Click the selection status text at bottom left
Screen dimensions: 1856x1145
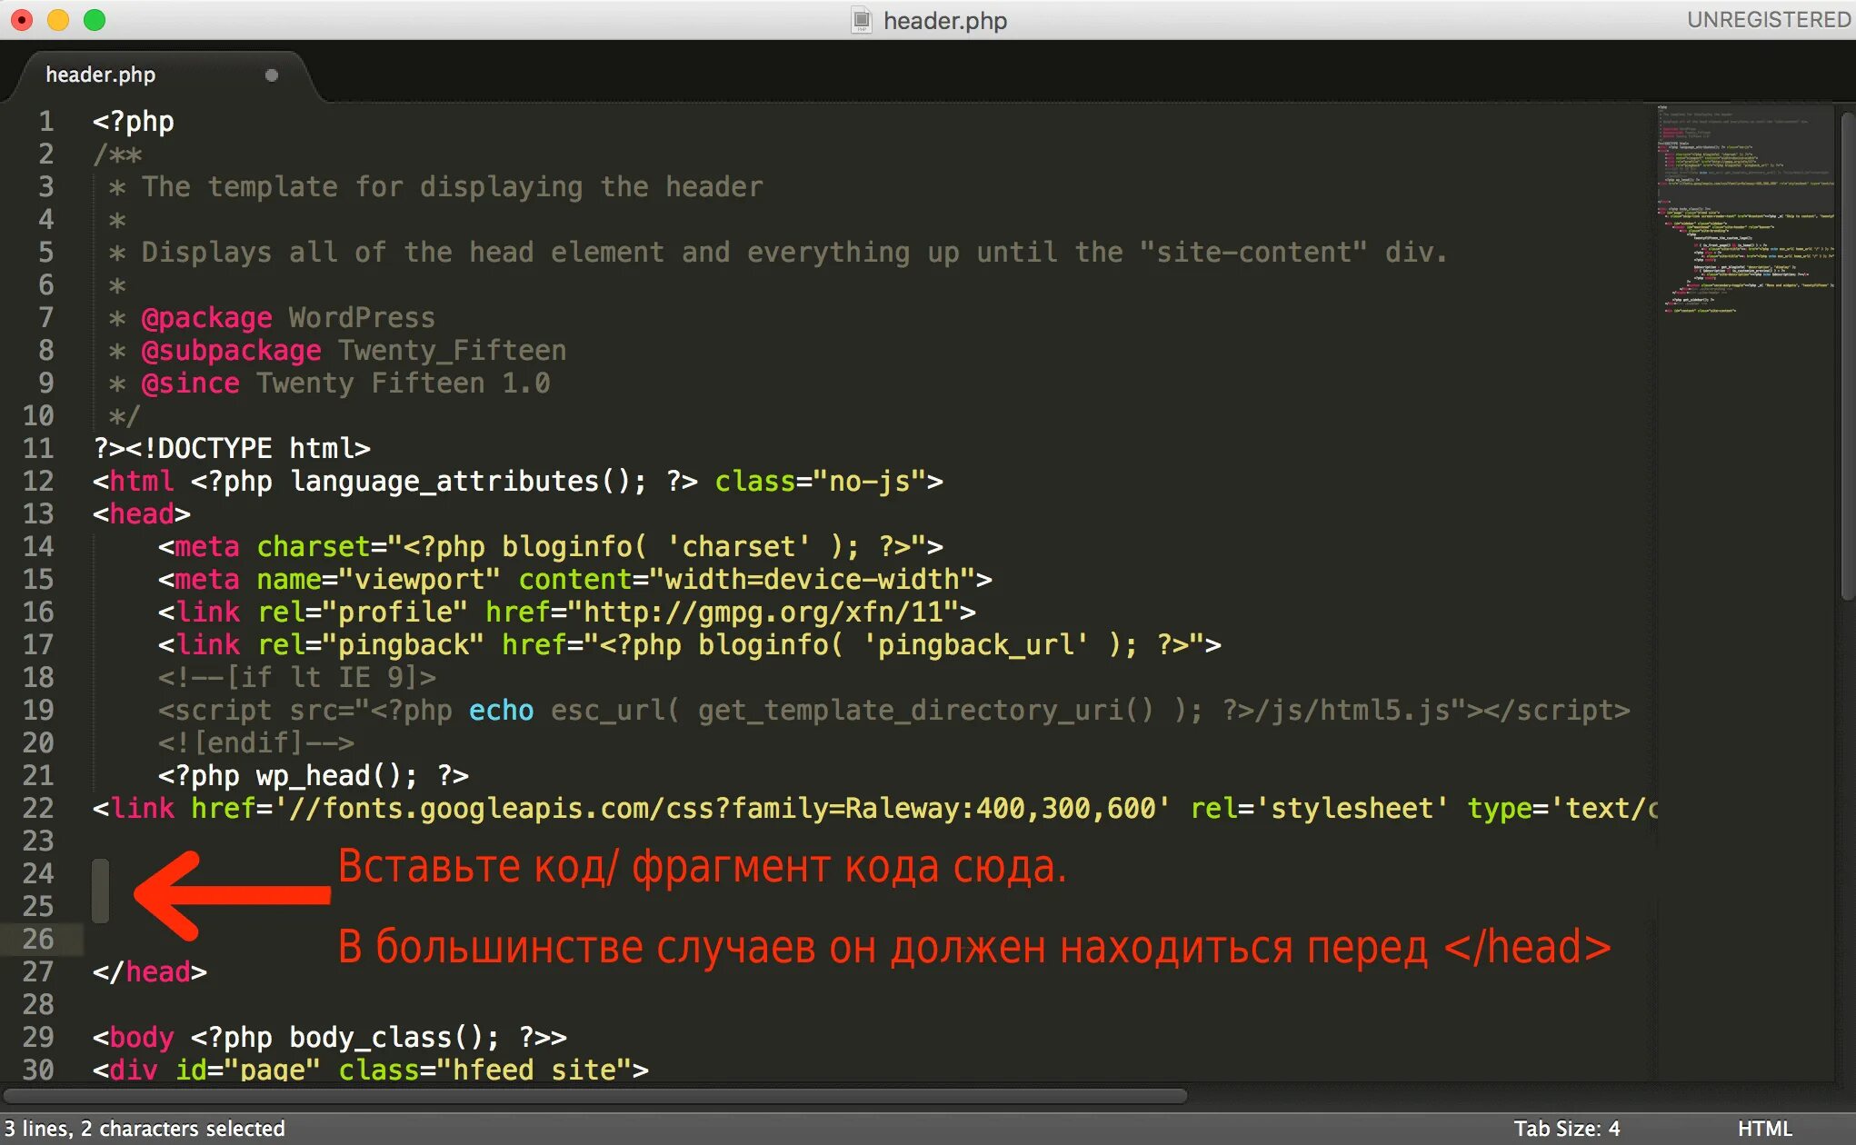tap(145, 1128)
